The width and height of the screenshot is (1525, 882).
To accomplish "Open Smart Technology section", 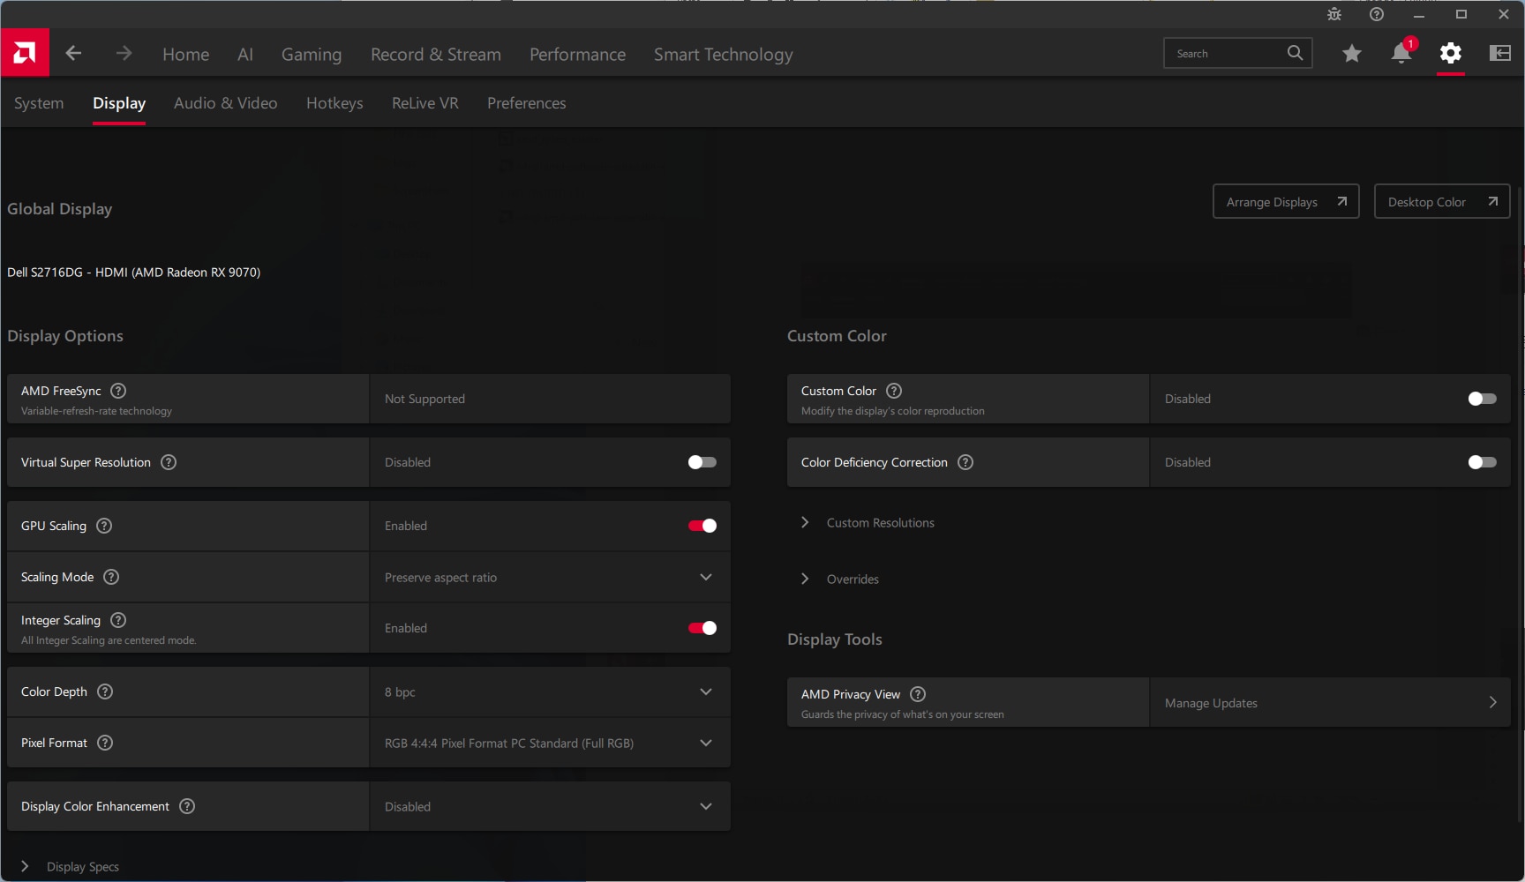I will point(724,54).
